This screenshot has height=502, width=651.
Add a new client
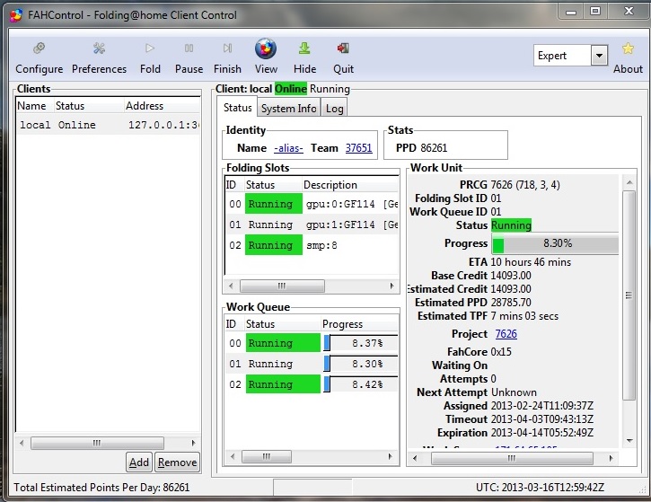138,462
